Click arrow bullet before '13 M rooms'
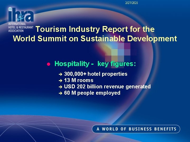 [60, 80]
